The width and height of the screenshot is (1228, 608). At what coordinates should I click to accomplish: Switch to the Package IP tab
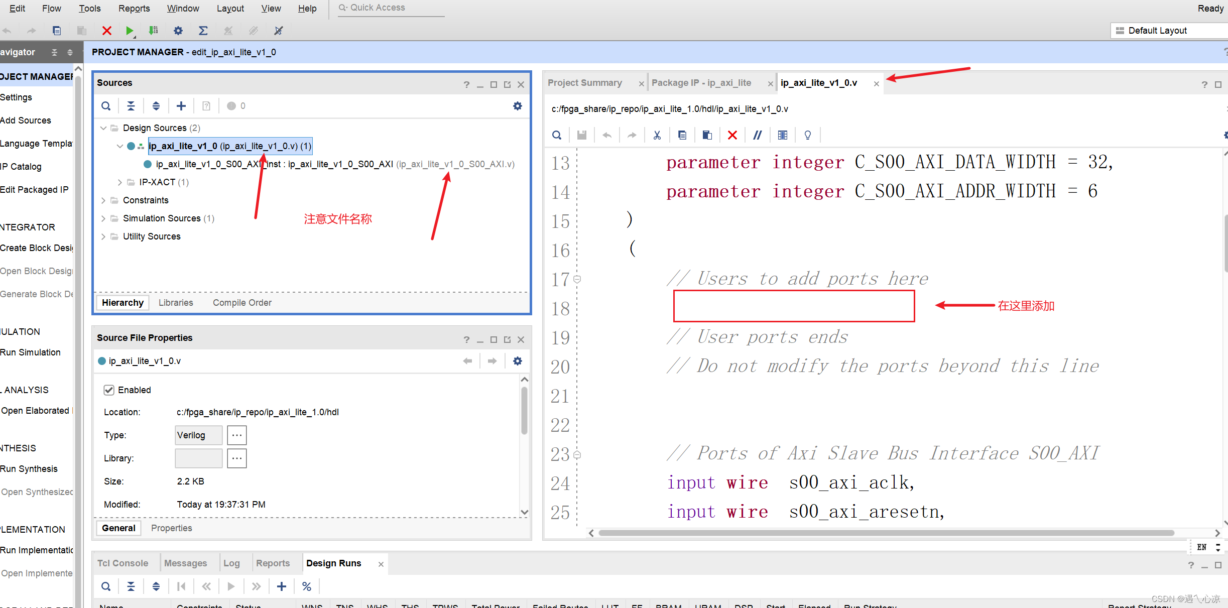pyautogui.click(x=700, y=83)
